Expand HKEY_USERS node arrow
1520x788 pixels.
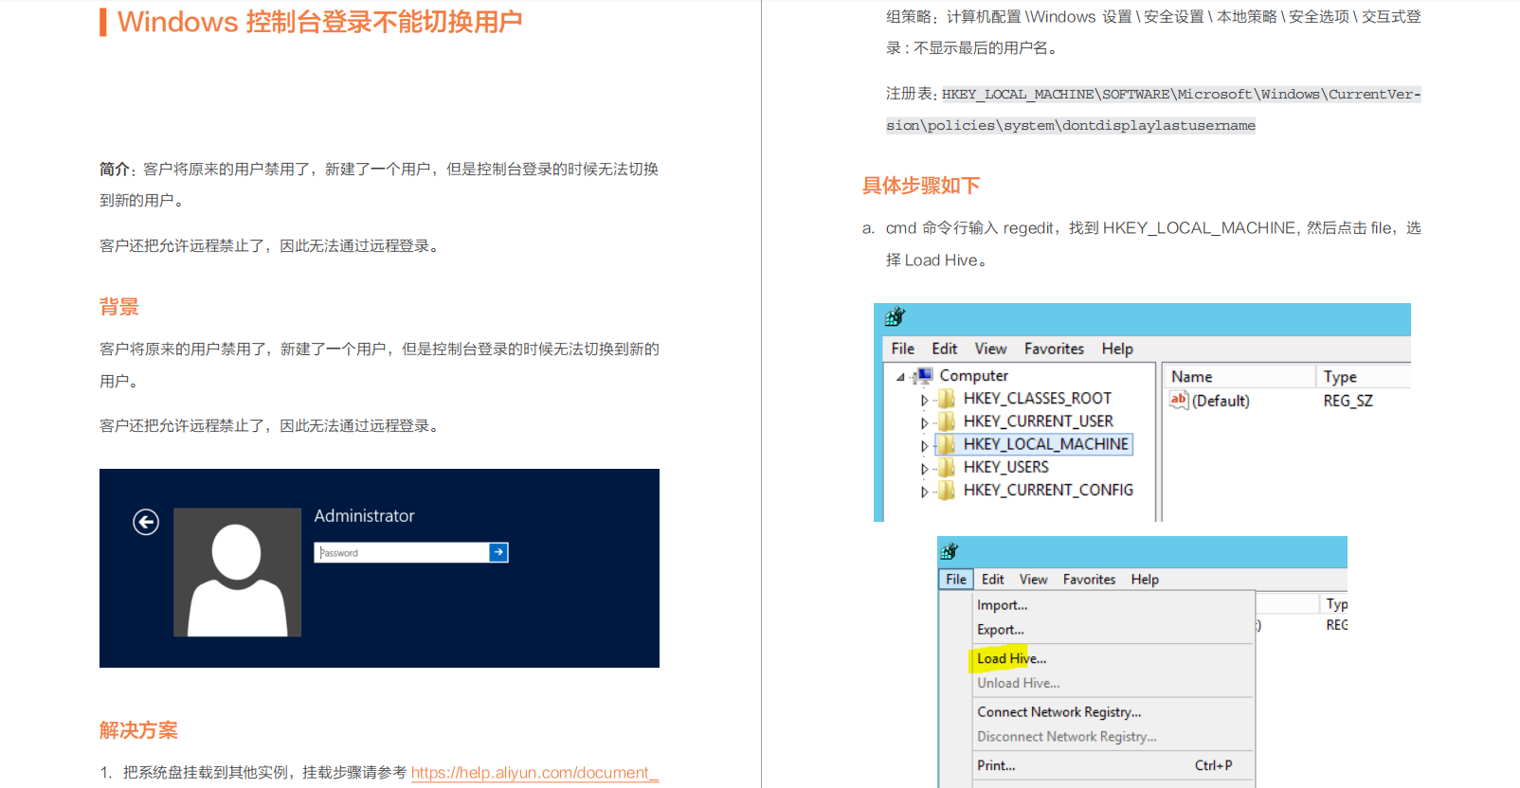pyautogui.click(x=924, y=468)
